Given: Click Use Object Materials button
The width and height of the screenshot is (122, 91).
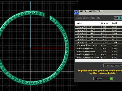Looking at the screenshot, I should tap(113, 65).
